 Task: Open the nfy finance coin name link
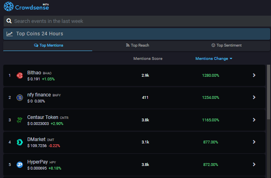(39, 95)
